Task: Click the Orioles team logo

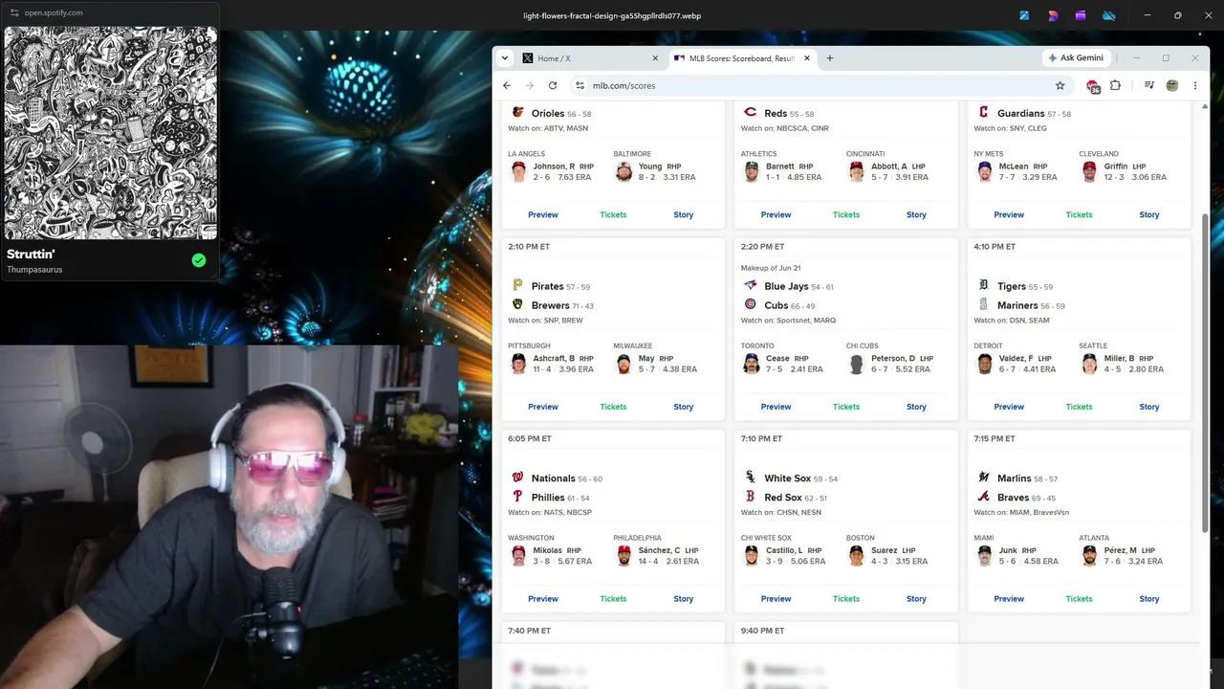Action: click(x=518, y=113)
